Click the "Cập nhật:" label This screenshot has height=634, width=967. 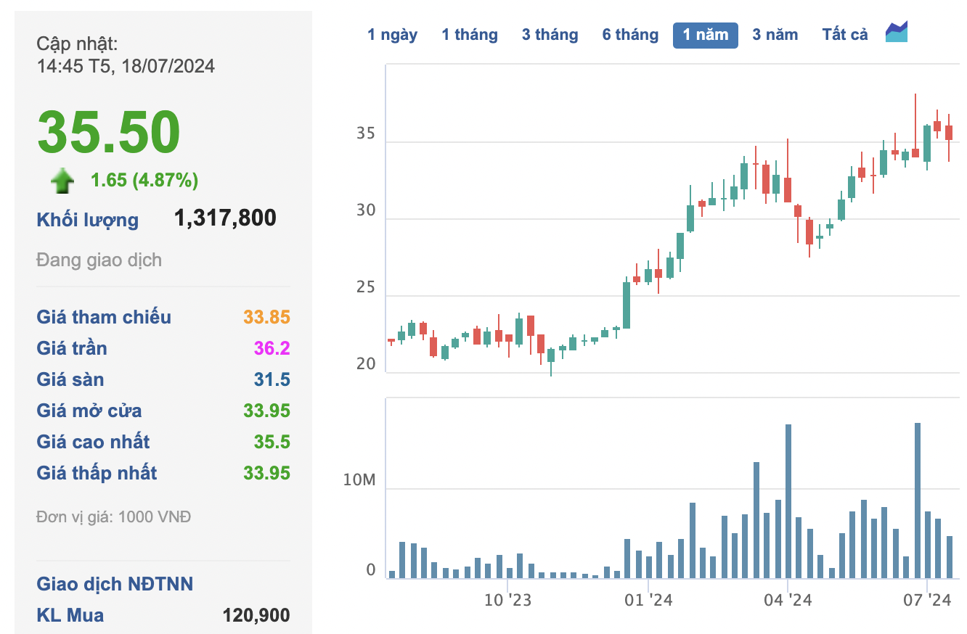click(x=77, y=44)
